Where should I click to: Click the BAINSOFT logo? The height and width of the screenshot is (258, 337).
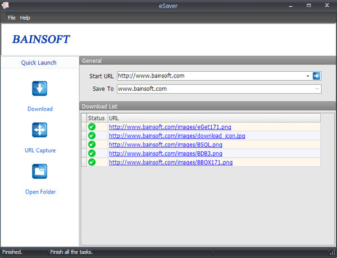pos(41,39)
